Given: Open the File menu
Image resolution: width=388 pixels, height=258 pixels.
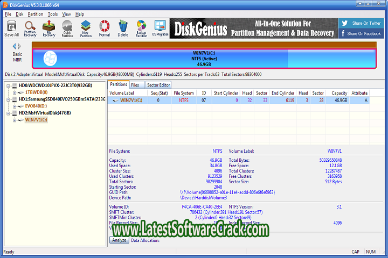Looking at the screenshot, I should (x=8, y=14).
